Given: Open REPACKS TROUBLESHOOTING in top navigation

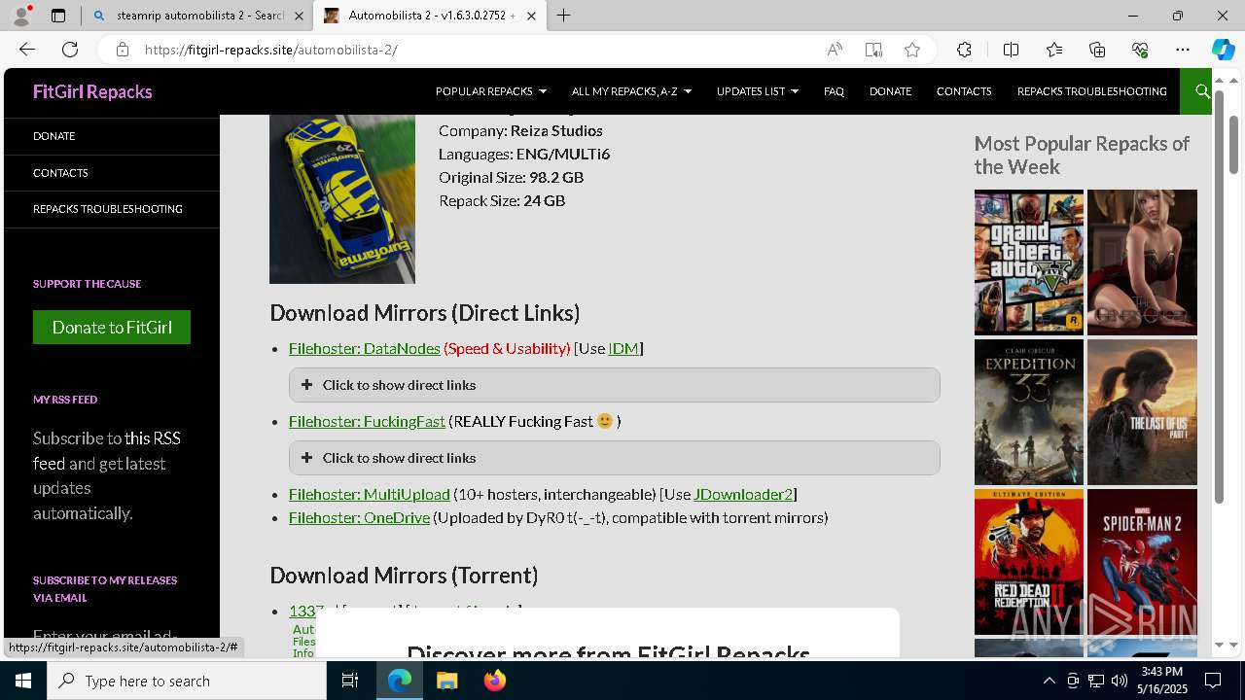Looking at the screenshot, I should coord(1091,91).
